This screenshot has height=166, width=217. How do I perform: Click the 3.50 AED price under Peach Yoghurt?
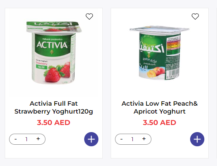point(159,123)
